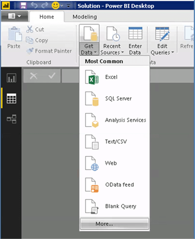Click the smiley face feedback icon
195x239 pixels.
55,6
